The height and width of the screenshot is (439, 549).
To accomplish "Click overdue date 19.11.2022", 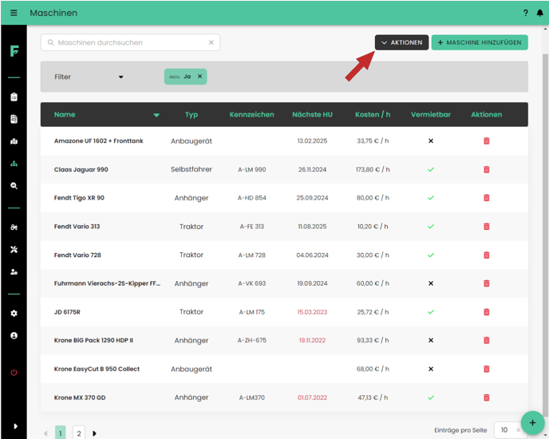I will [312, 340].
